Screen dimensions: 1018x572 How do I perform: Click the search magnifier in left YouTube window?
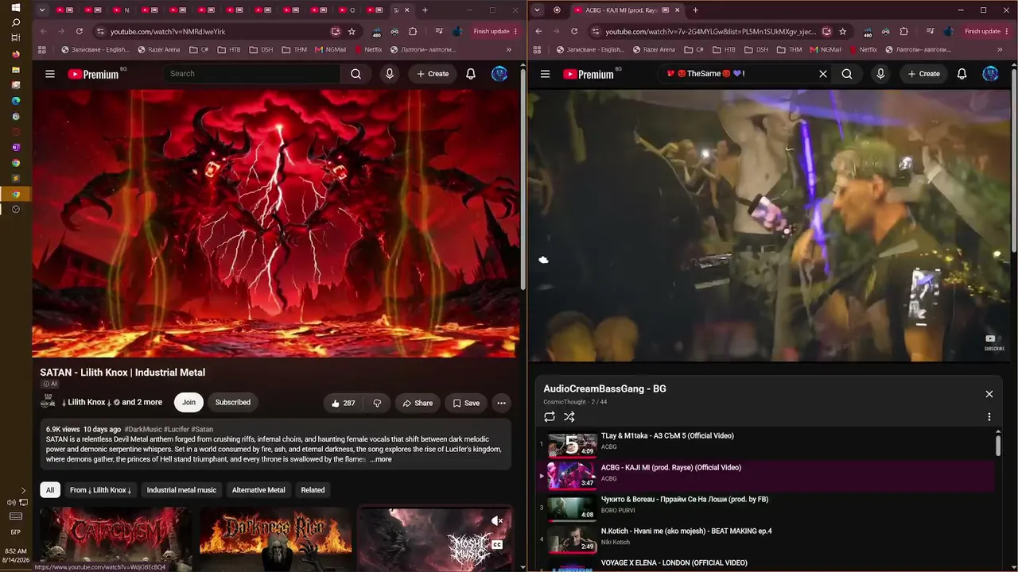click(x=356, y=74)
